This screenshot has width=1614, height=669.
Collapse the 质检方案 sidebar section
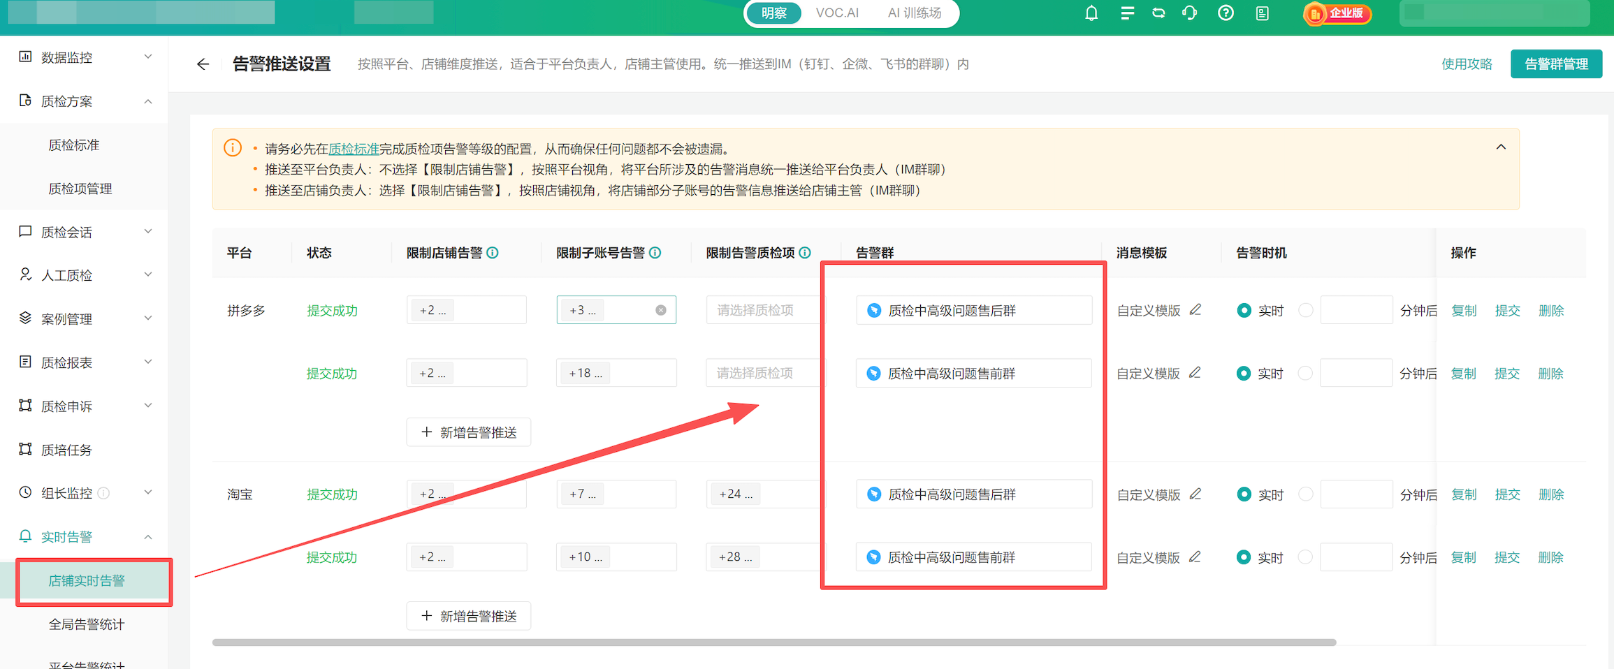point(147,101)
